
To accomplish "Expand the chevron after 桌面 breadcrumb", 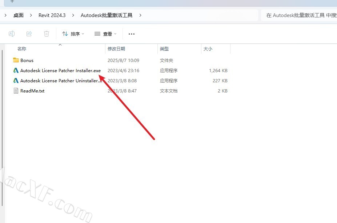I will point(31,15).
